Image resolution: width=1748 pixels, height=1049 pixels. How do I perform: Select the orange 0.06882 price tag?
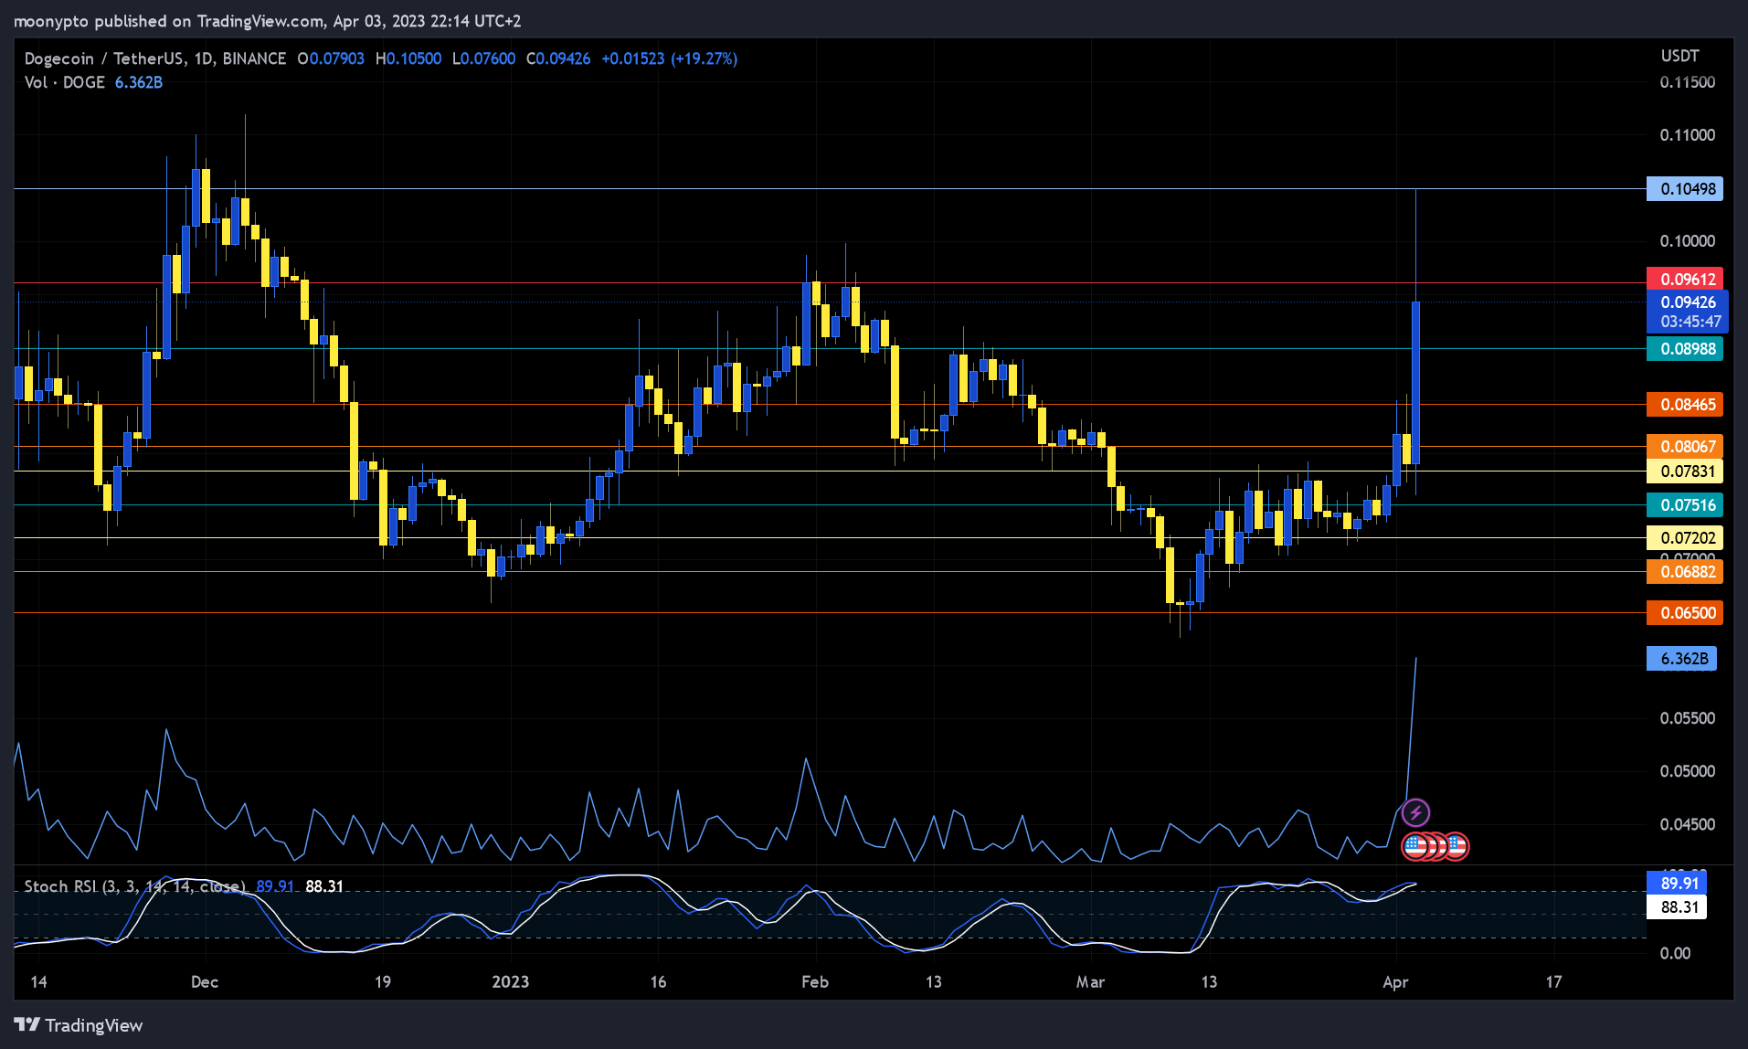coord(1685,571)
